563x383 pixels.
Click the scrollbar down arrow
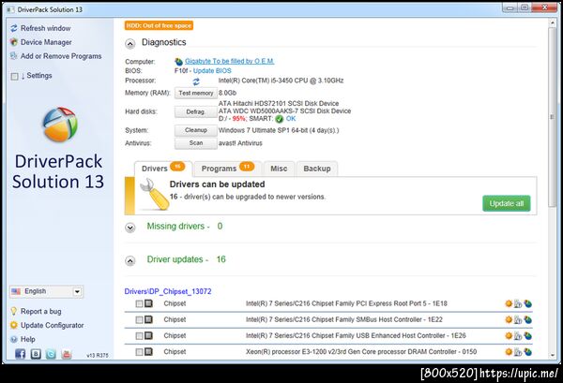pos(553,355)
